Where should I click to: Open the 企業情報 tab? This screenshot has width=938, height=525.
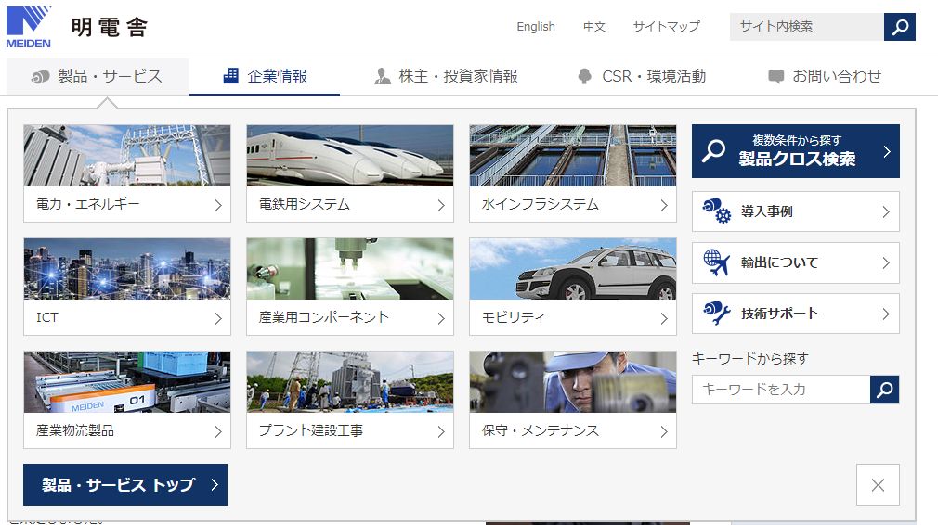(265, 76)
